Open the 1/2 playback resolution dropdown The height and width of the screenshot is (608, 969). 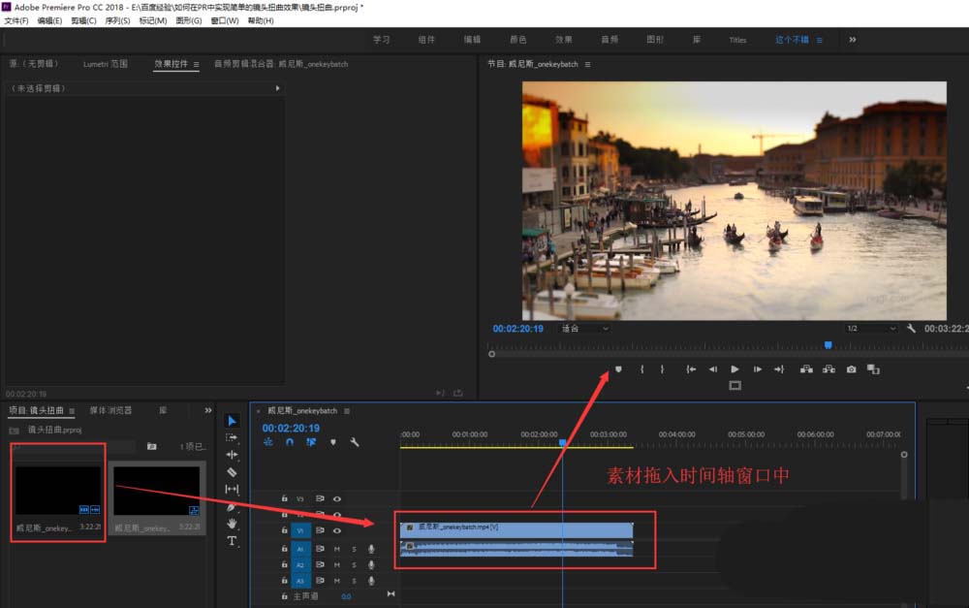(869, 328)
